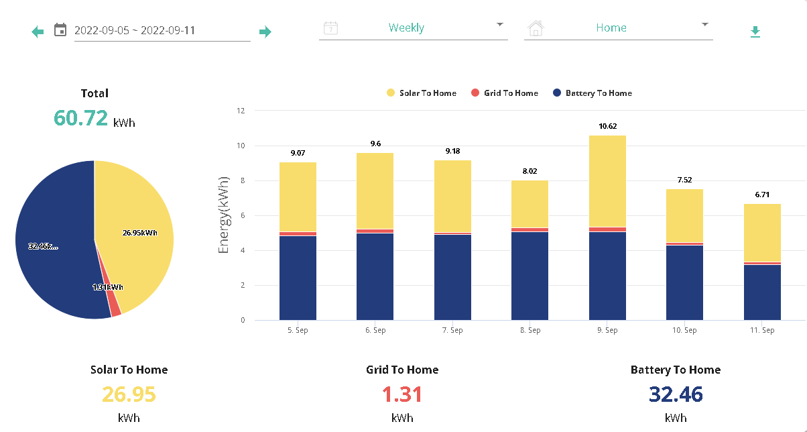This screenshot has height=432, width=807.
Task: Click the Solar To Home 26.95 value
Action: coord(129,394)
